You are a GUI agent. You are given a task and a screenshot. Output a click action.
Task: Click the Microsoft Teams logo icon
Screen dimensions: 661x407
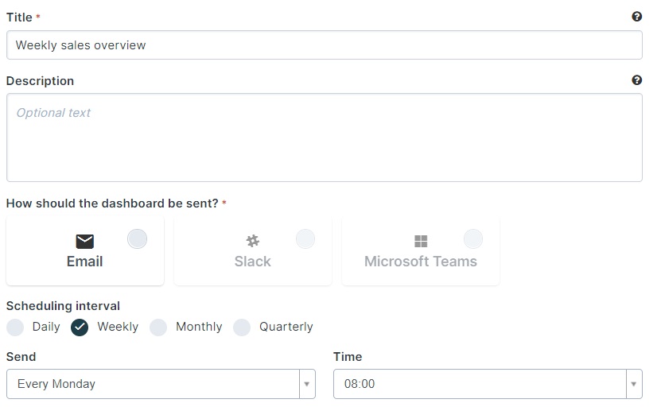pos(421,241)
